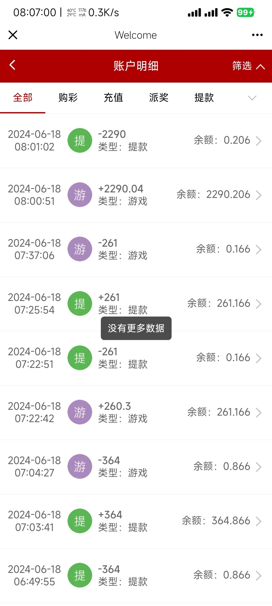Tap the green 提 icon at 07:03:41
The width and height of the screenshot is (272, 606).
pyautogui.click(x=80, y=521)
